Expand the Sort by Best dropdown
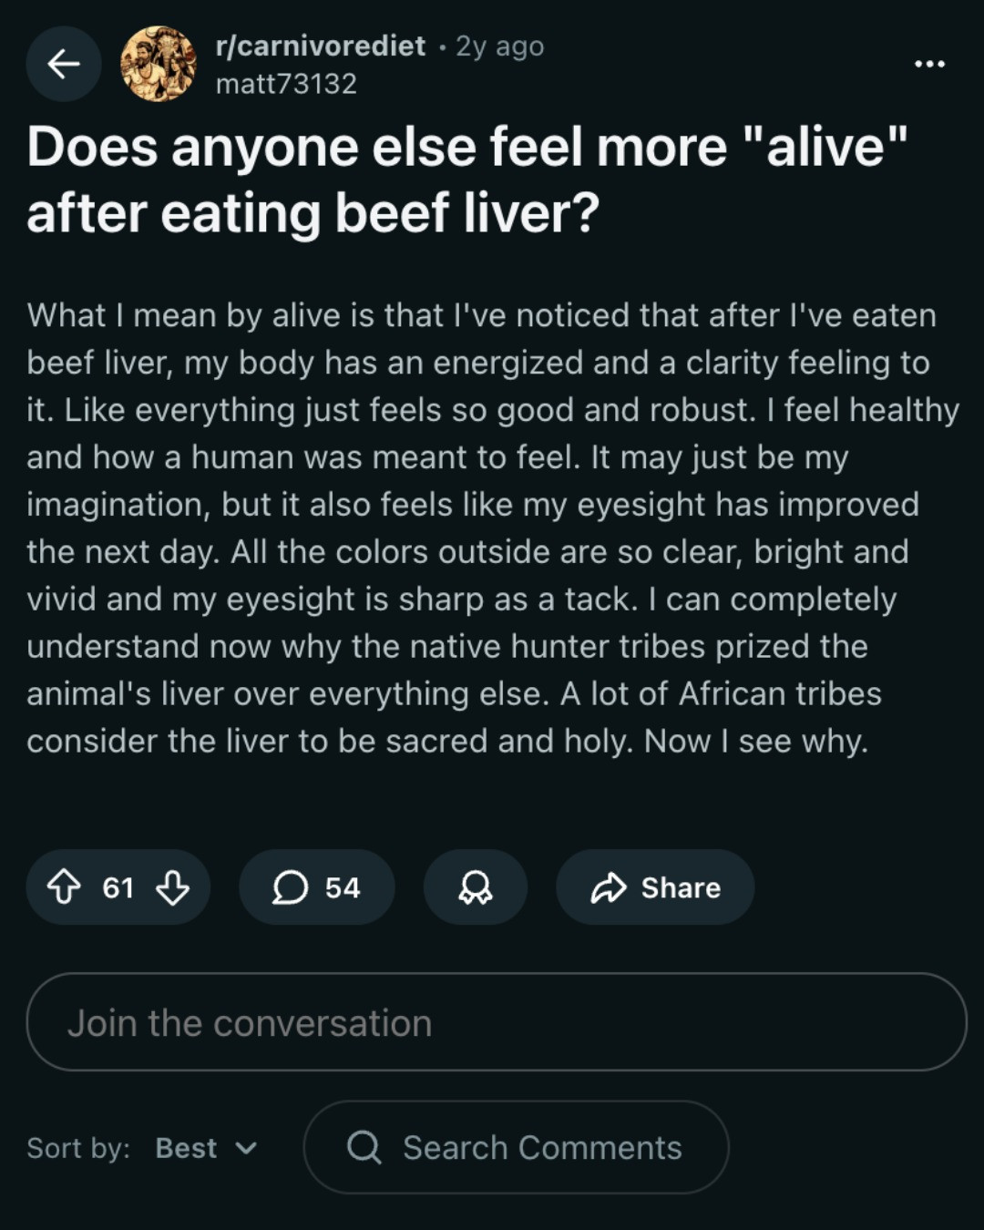The height and width of the screenshot is (1230, 984). (206, 1148)
